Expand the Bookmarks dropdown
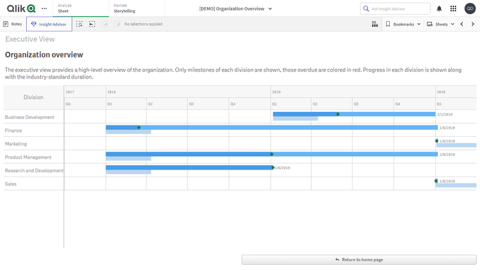 pos(403,24)
